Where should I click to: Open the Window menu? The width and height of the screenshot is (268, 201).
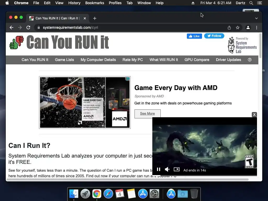pos(144,3)
